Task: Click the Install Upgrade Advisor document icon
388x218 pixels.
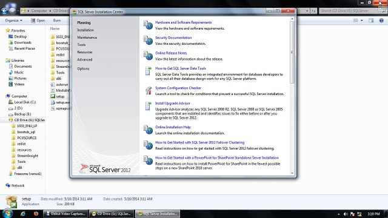Action: tap(148, 106)
